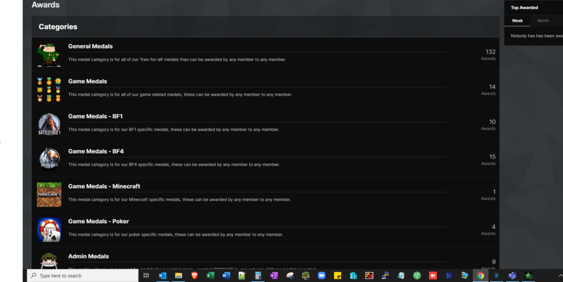The image size is (563, 282).
Task: Open Sticky Notes from the taskbar
Action: point(337,276)
